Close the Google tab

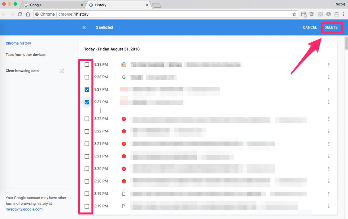pyautogui.click(x=82, y=5)
